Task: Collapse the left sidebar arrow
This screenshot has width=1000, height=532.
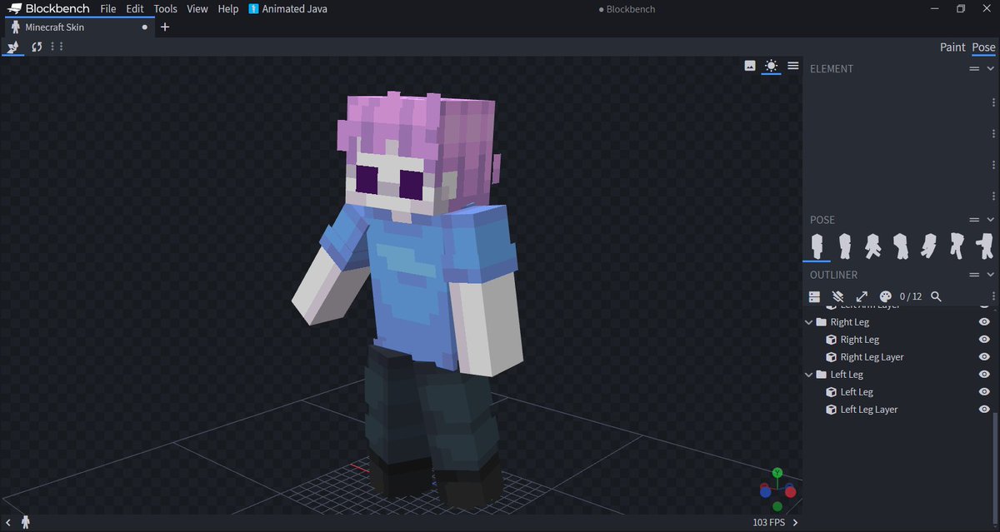Action: [x=8, y=523]
